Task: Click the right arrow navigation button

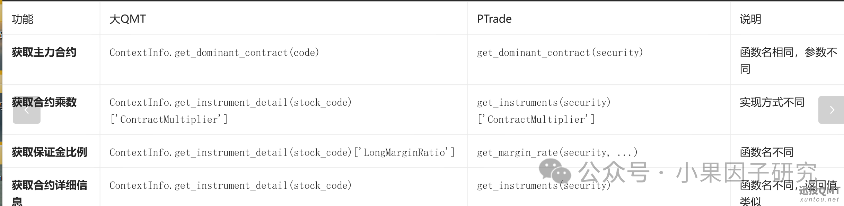Action: point(831,110)
